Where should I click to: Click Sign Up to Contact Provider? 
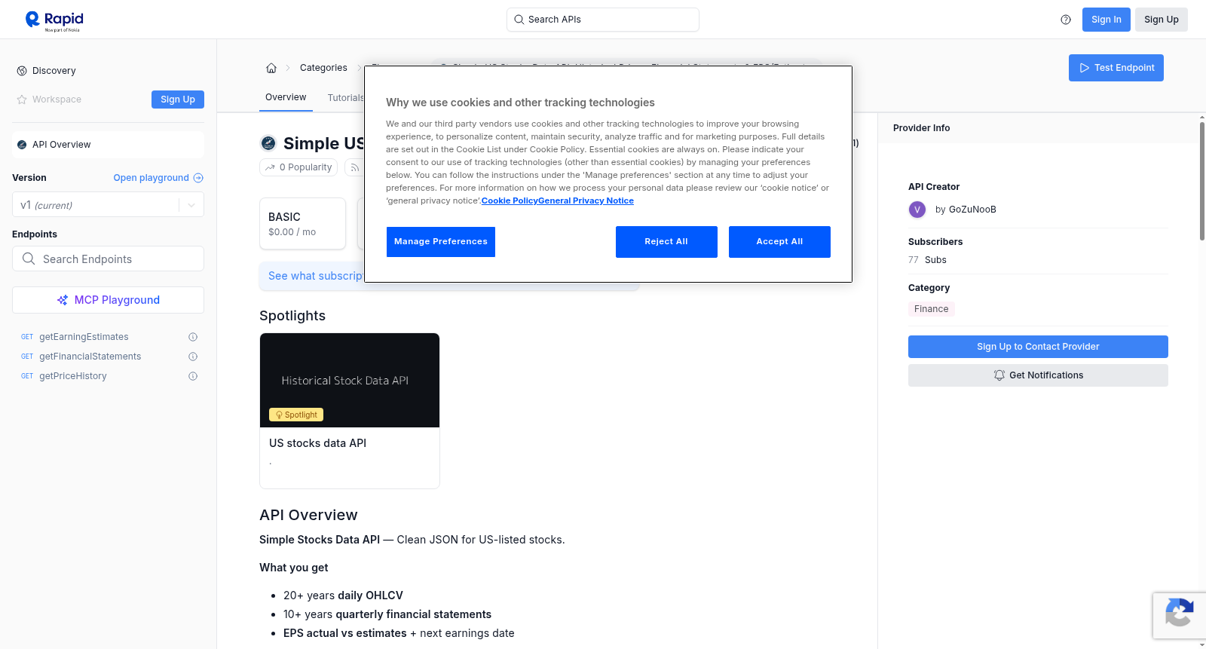click(x=1038, y=347)
